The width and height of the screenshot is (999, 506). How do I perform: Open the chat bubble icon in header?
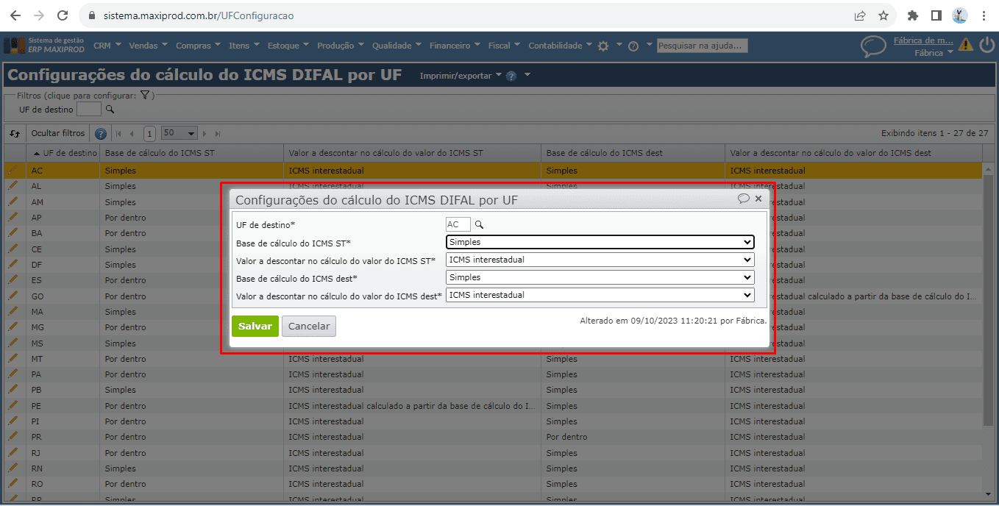(873, 46)
